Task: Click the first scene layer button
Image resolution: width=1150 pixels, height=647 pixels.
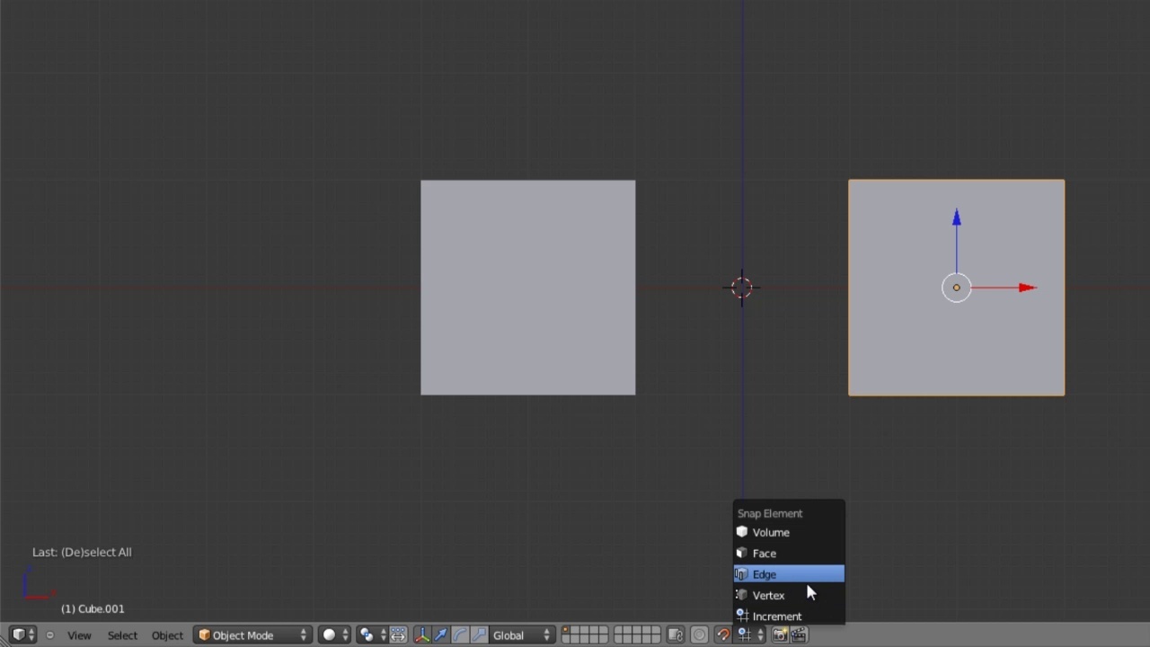Action: tap(568, 631)
